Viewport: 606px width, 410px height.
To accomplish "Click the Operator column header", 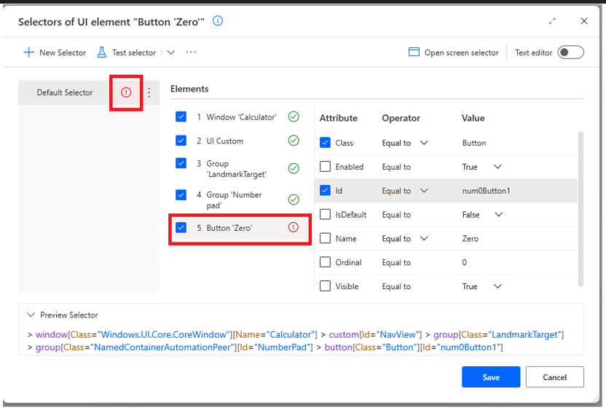I will [x=401, y=118].
